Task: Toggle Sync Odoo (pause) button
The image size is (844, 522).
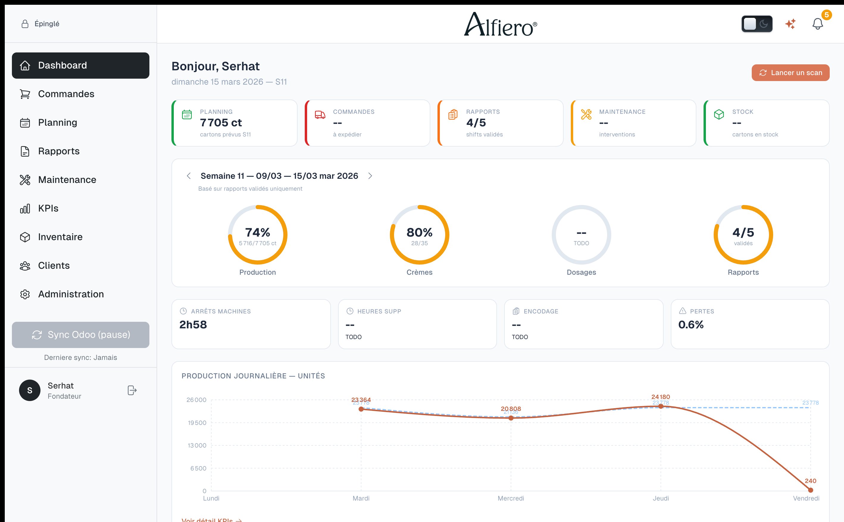Action: coord(81,335)
